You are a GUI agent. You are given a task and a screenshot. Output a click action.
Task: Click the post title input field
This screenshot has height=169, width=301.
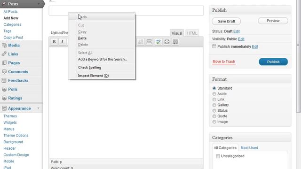(x=126, y=10)
